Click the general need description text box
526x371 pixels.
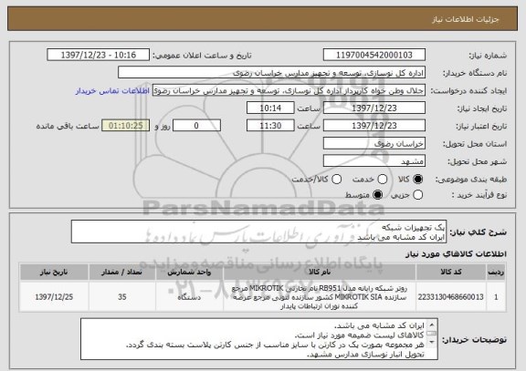(258, 232)
